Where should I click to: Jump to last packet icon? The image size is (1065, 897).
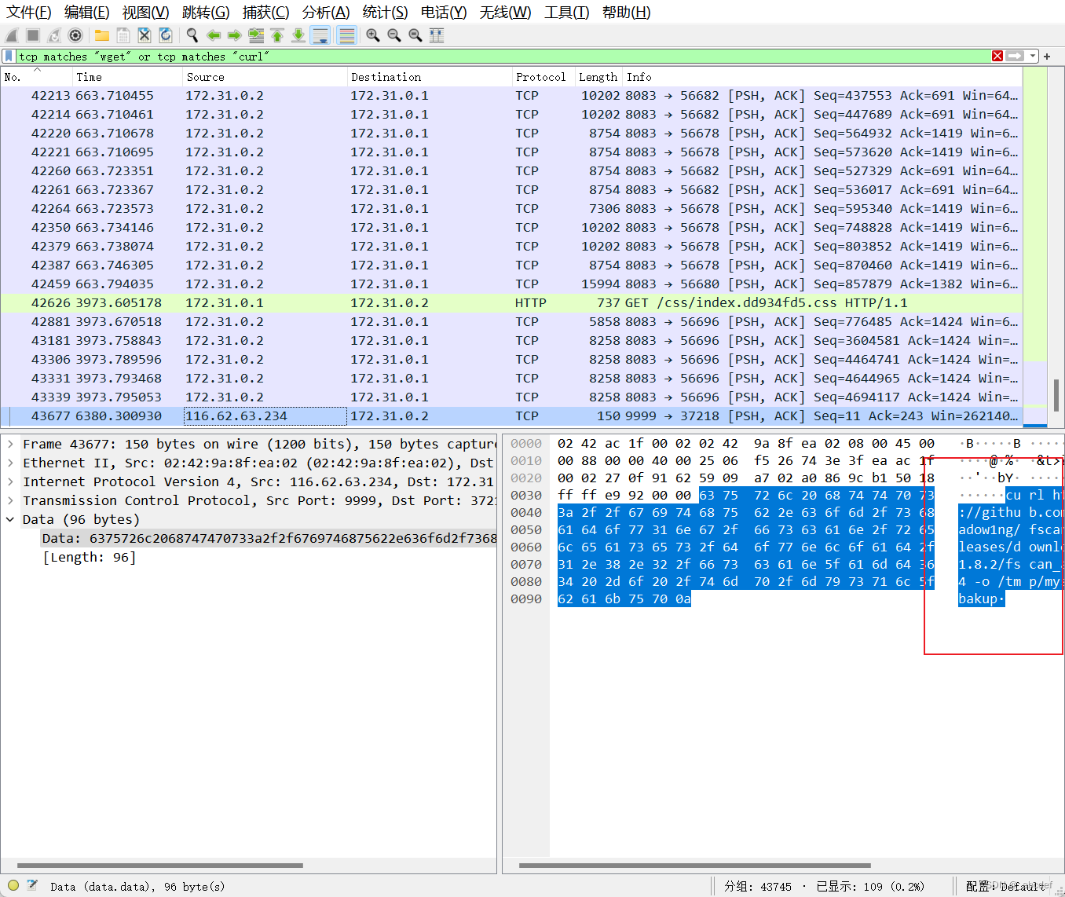pos(298,35)
